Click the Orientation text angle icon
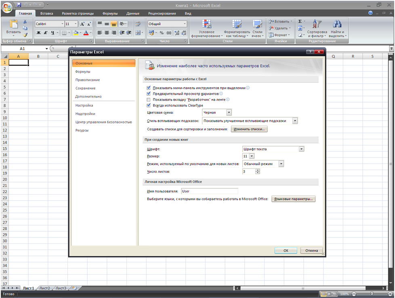Viewport: 395px width, 298px height. [x=122, y=24]
